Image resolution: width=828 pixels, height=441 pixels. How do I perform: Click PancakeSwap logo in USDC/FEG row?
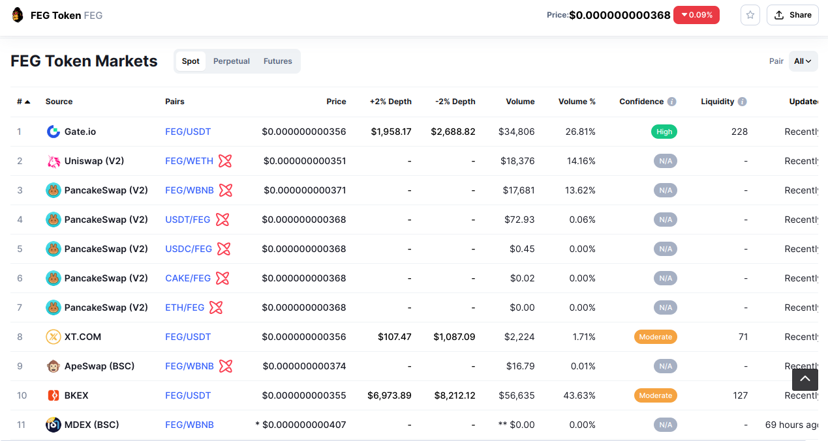(54, 249)
